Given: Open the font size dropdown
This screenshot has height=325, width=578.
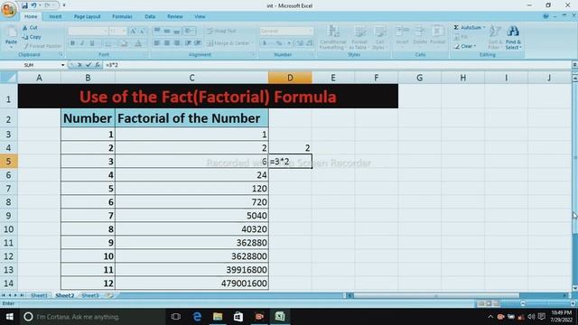Looking at the screenshot, I should (x=124, y=31).
